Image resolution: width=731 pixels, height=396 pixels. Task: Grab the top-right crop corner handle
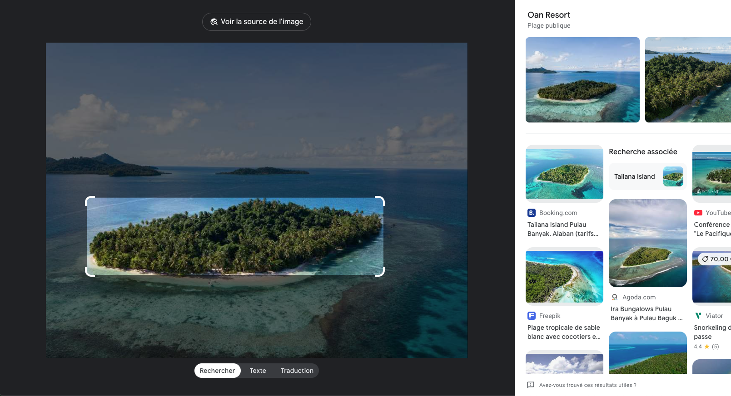[x=380, y=200]
